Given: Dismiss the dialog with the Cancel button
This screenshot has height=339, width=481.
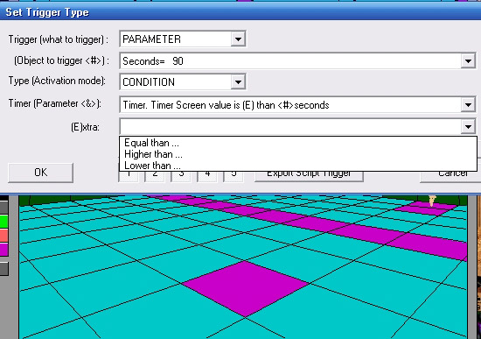Looking at the screenshot, I should point(450,177).
